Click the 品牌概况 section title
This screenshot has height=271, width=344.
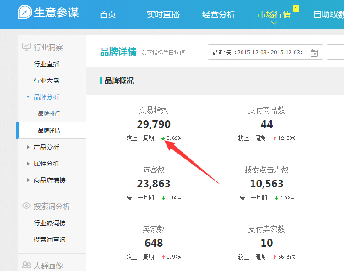coord(119,81)
